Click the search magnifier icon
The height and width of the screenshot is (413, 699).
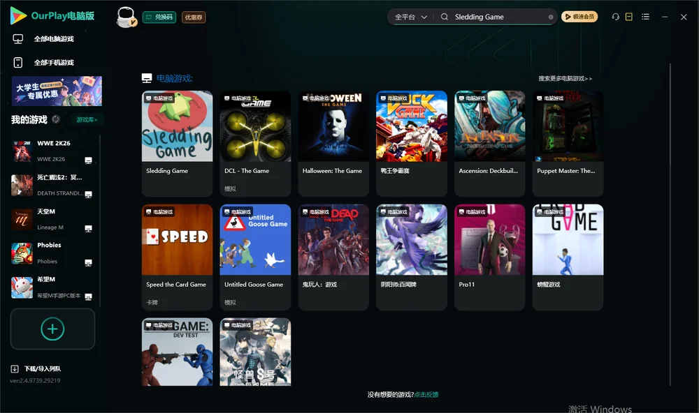point(445,17)
